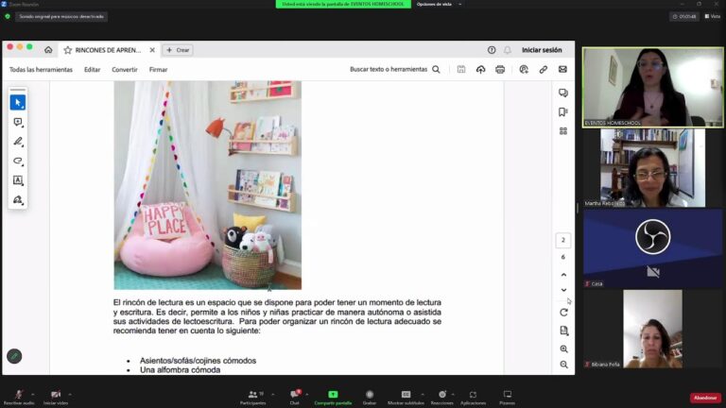Viewport: 726px width, 408px height.
Task: Expand Reacciones options arrow
Action: [453, 394]
